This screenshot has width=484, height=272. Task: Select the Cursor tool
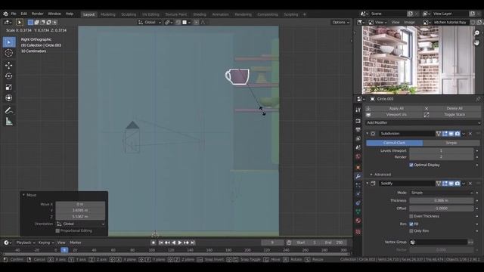coord(9,53)
